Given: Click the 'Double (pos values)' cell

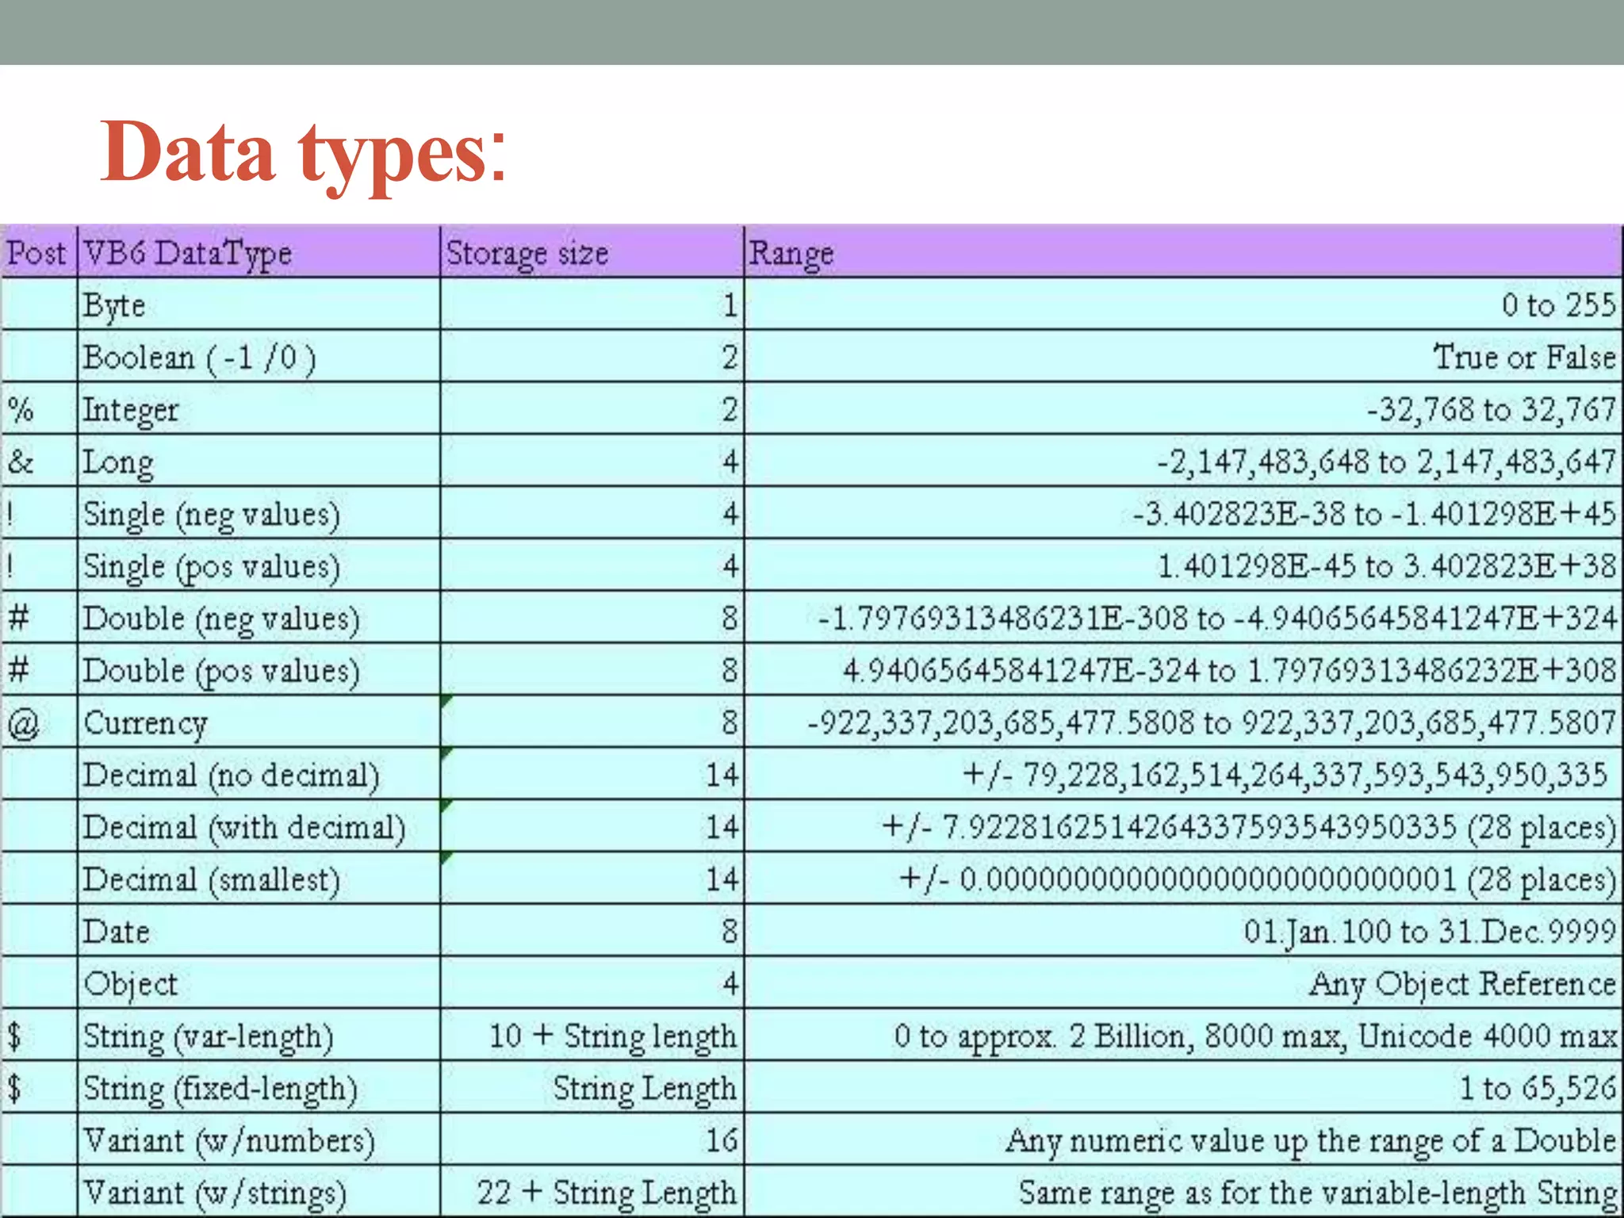Looking at the screenshot, I should 259,671.
